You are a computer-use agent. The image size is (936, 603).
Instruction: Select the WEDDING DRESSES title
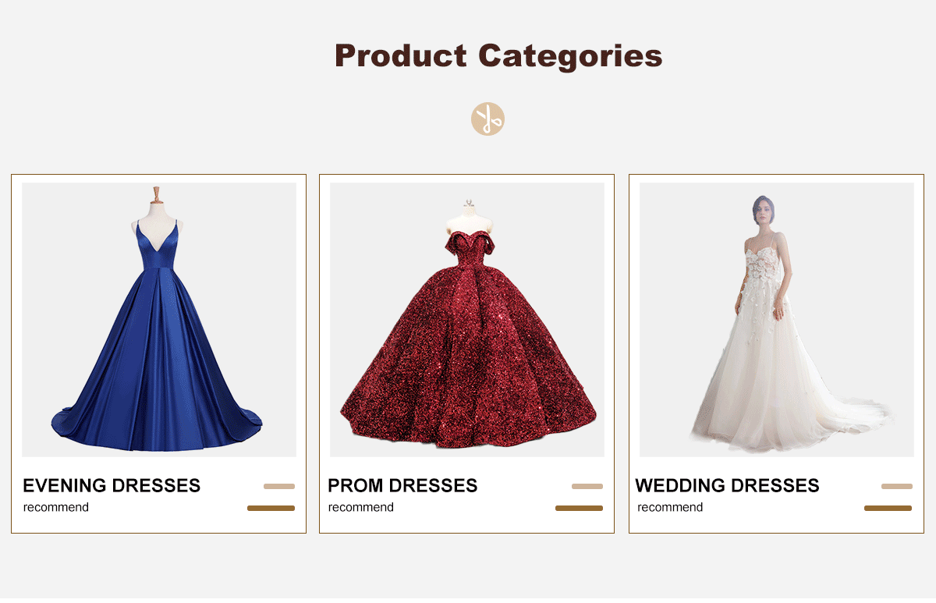click(x=727, y=485)
